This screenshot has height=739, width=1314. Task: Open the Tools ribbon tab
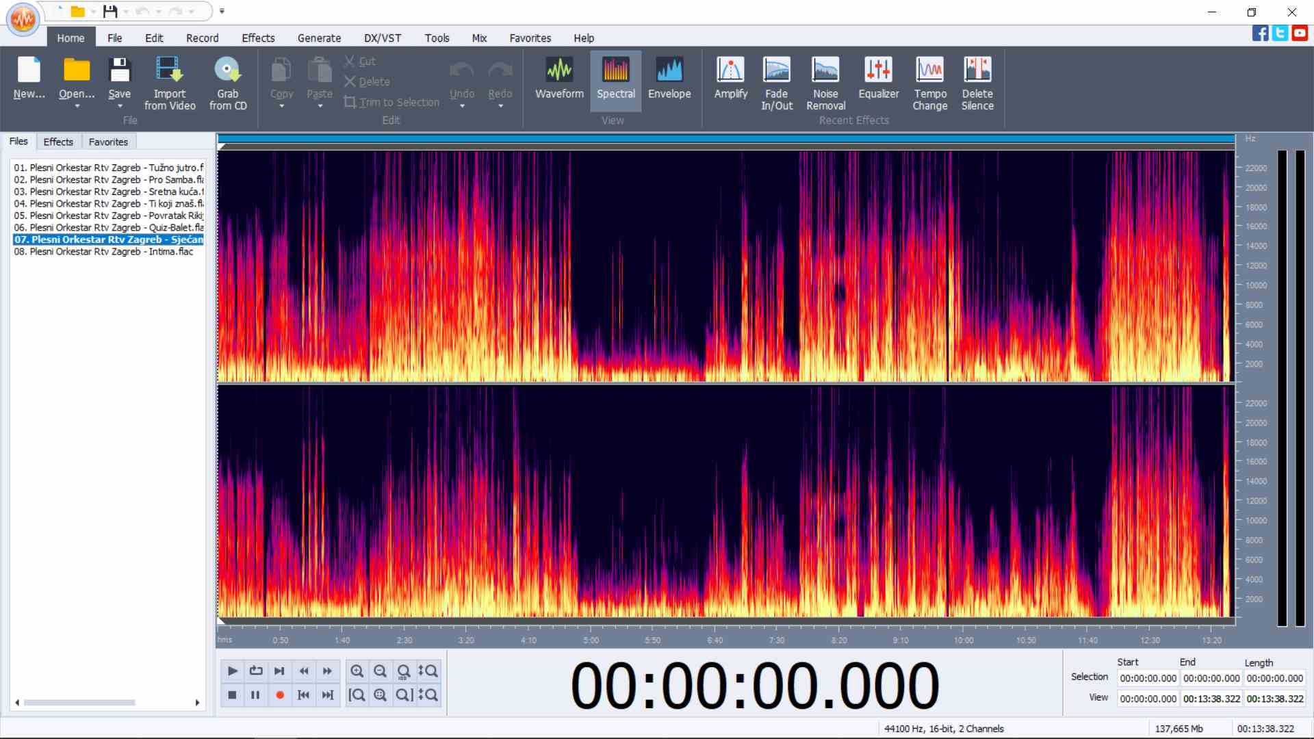coord(437,38)
